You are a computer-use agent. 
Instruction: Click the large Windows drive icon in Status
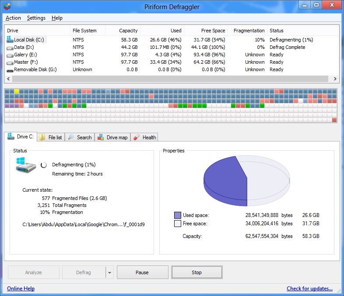point(26,165)
